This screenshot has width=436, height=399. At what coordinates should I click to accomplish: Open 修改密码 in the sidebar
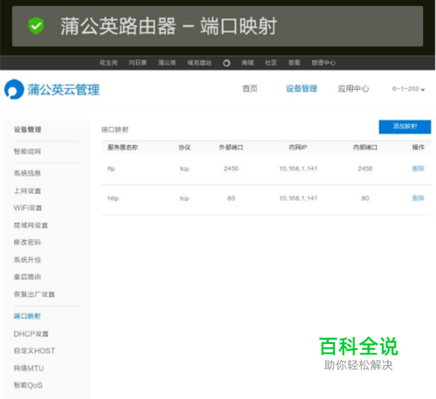tap(27, 243)
